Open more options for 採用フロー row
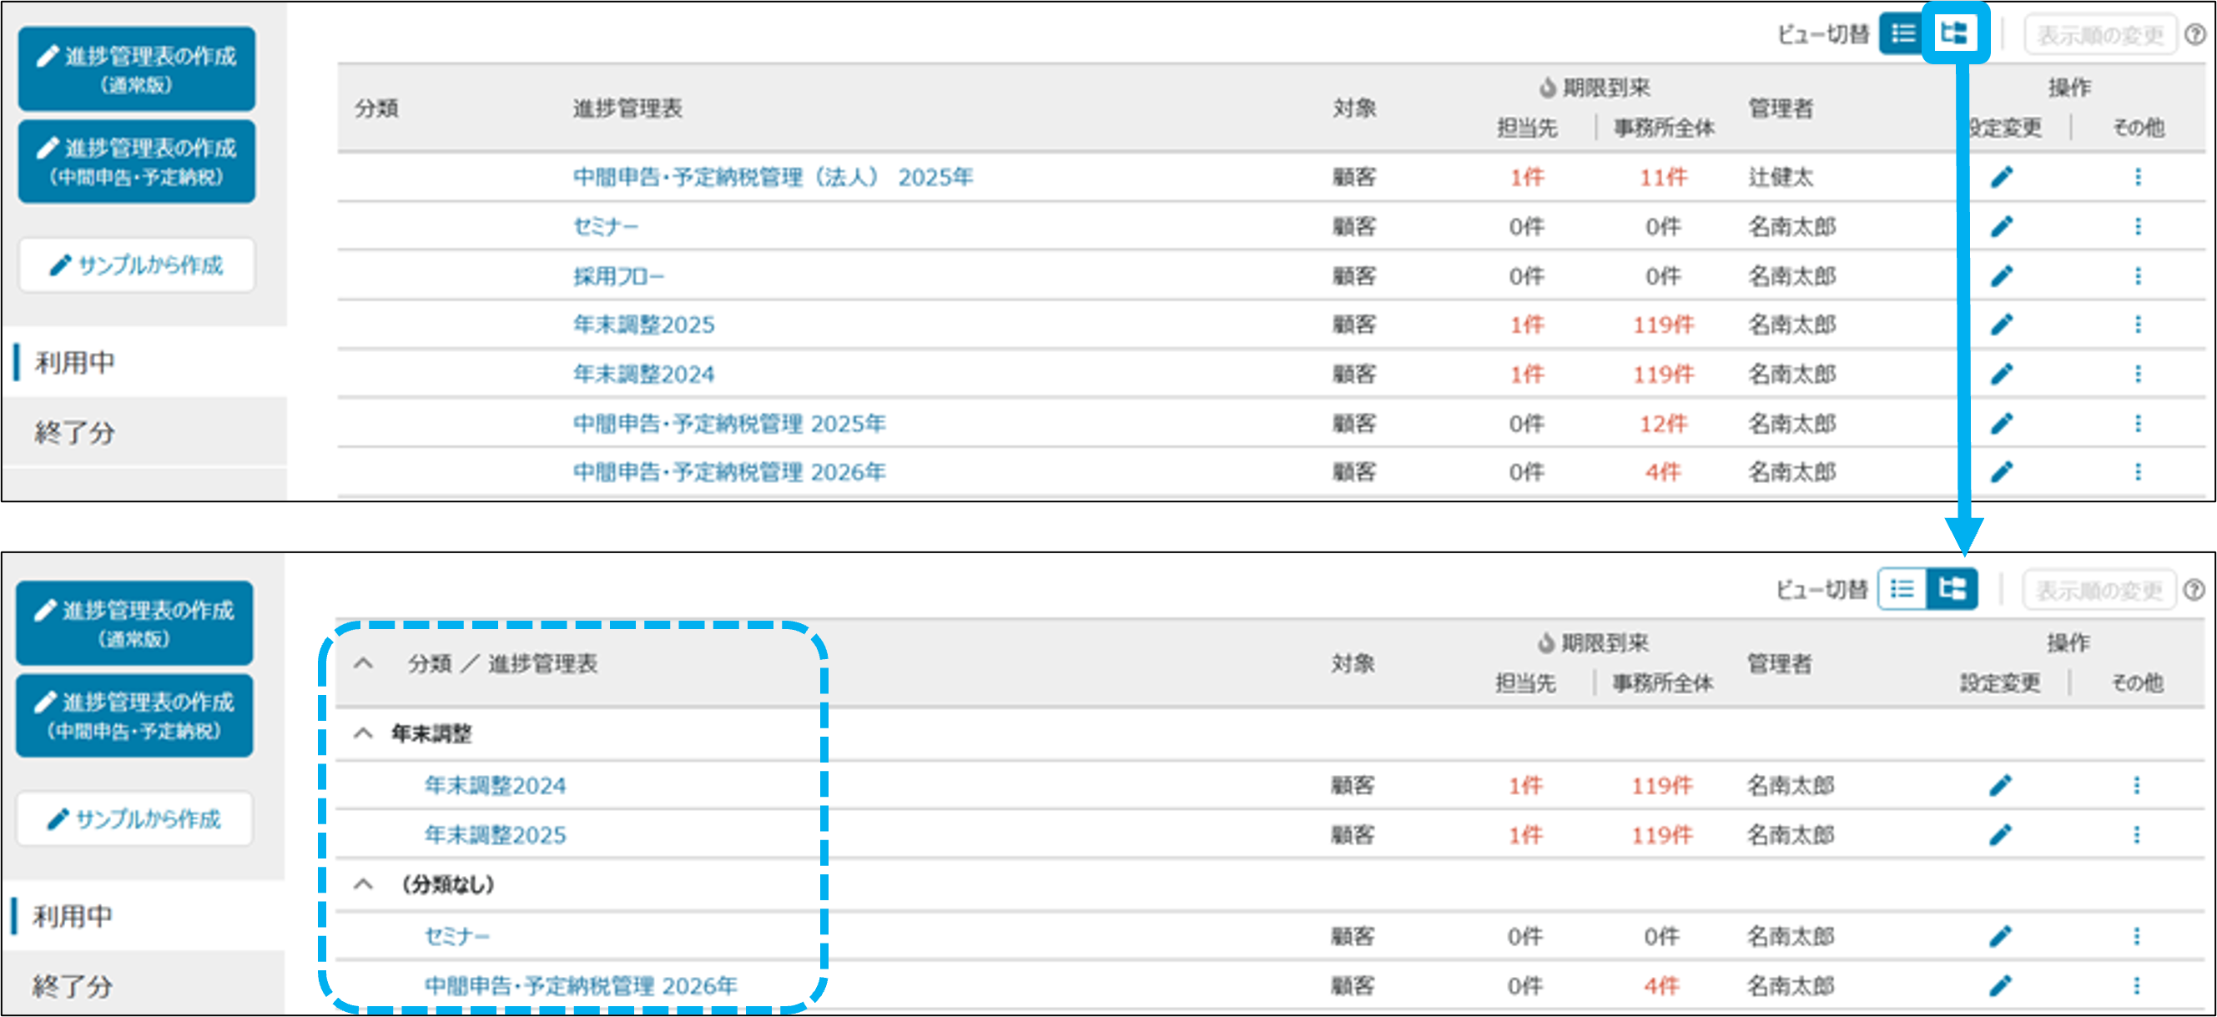The height and width of the screenshot is (1017, 2217). coord(2137,276)
